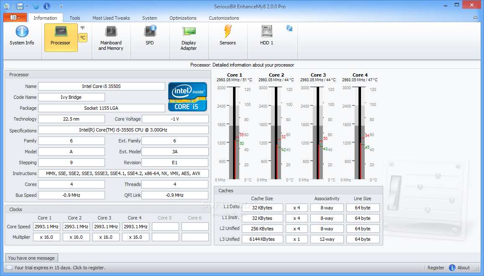The height and width of the screenshot is (276, 484).
Task: Switch temperature unit to Celsius
Action: pyautogui.click(x=83, y=38)
